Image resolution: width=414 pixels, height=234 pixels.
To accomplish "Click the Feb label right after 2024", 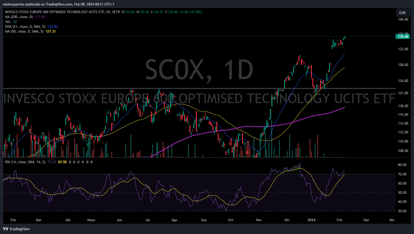I will 340,220.
